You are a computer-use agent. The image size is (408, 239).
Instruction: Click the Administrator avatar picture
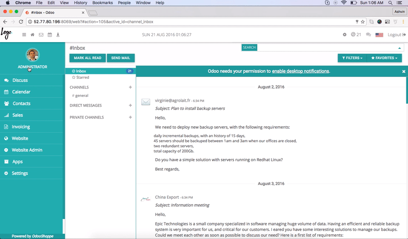click(32, 55)
